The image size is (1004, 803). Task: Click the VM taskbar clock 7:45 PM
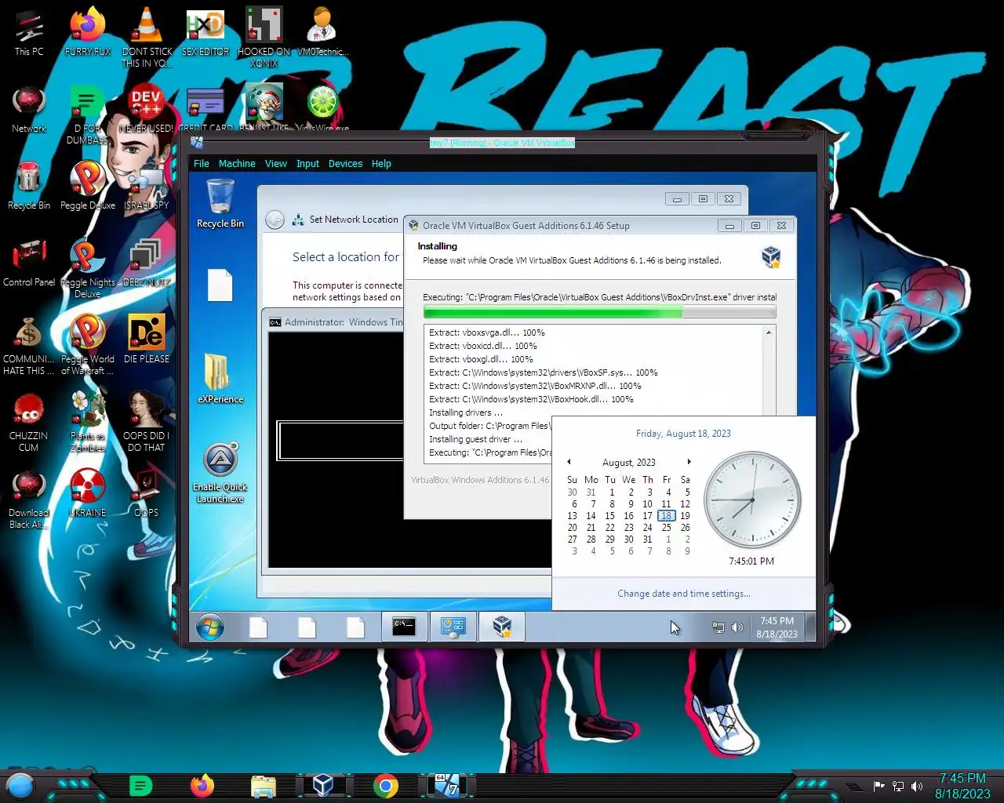point(777,627)
